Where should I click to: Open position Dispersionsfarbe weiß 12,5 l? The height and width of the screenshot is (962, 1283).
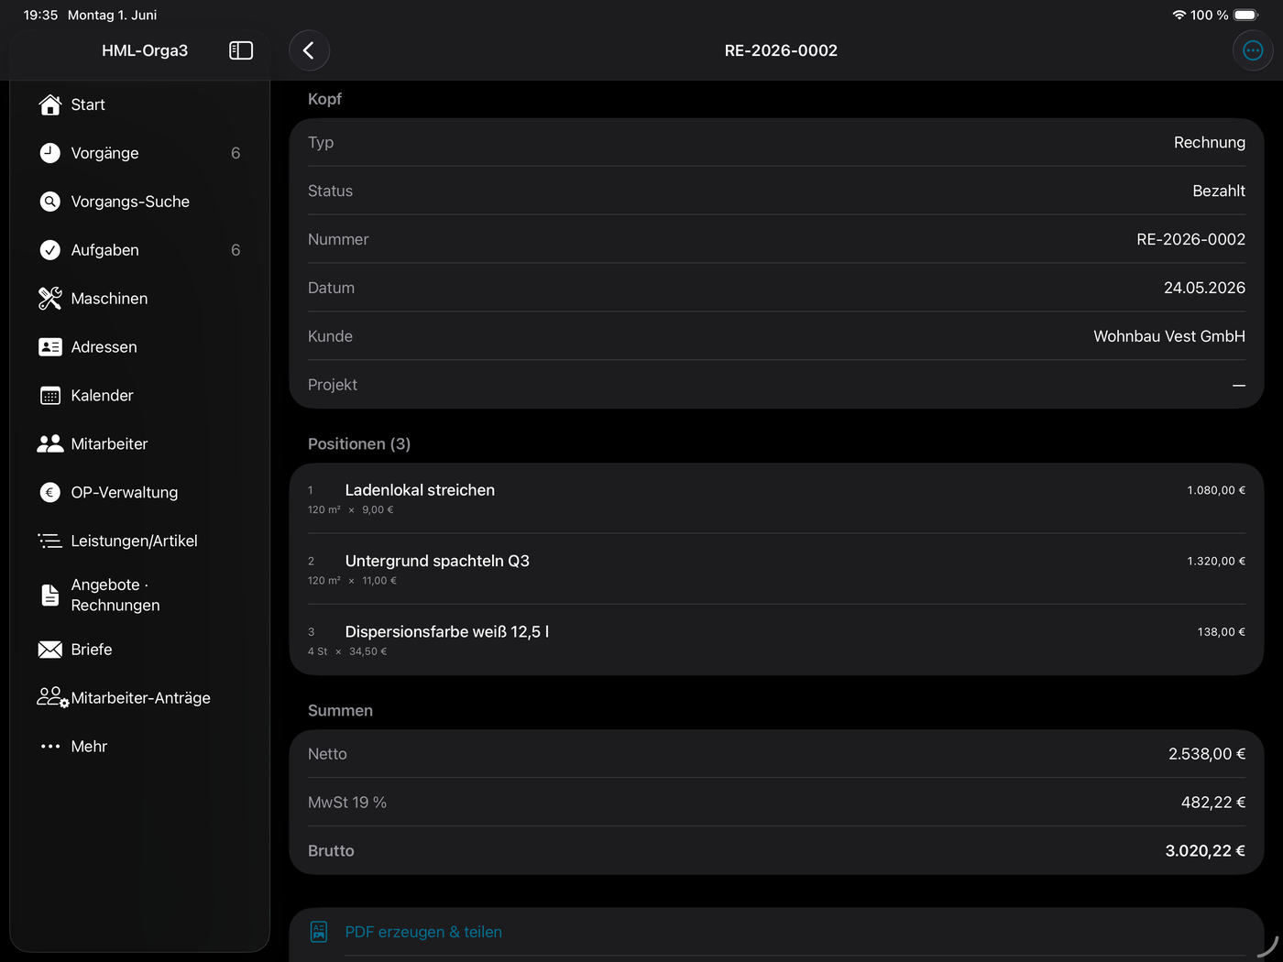tap(776, 640)
